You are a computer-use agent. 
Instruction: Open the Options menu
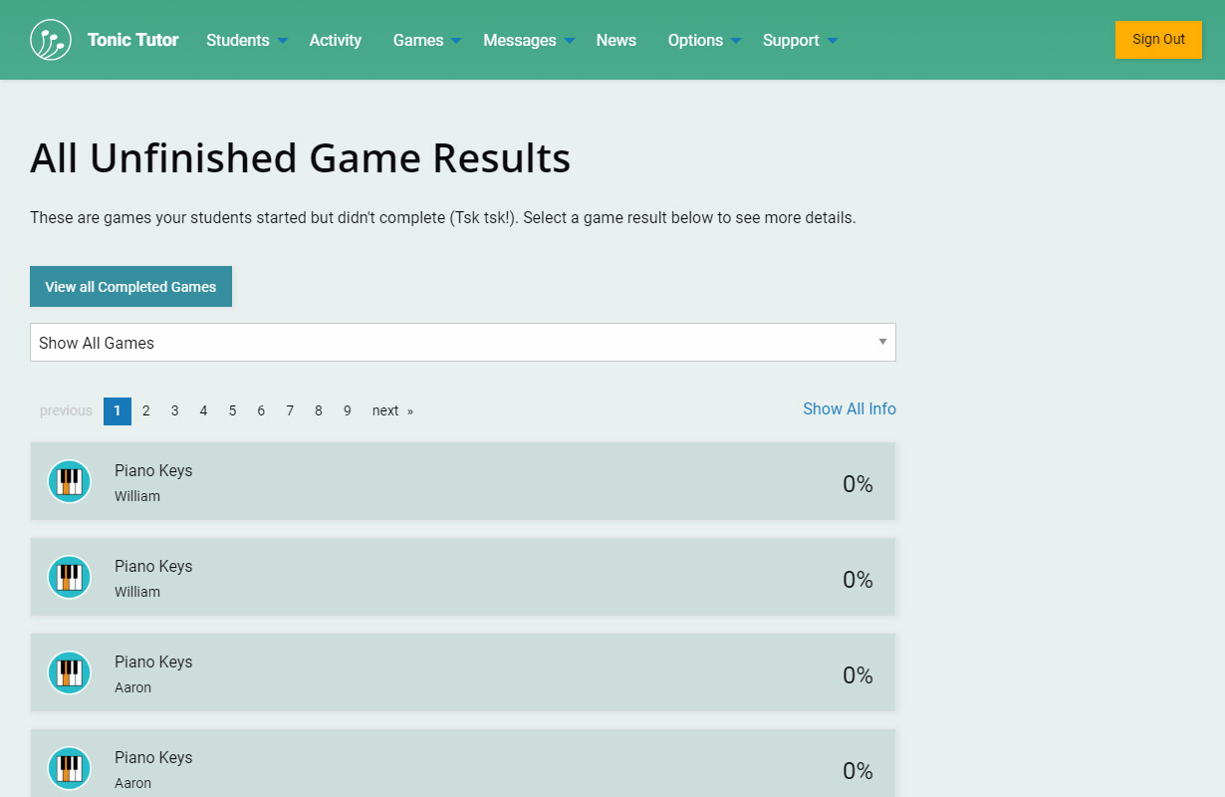[x=704, y=40]
